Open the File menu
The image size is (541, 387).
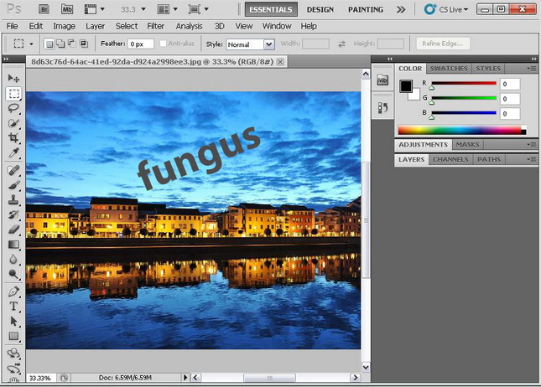(x=12, y=26)
